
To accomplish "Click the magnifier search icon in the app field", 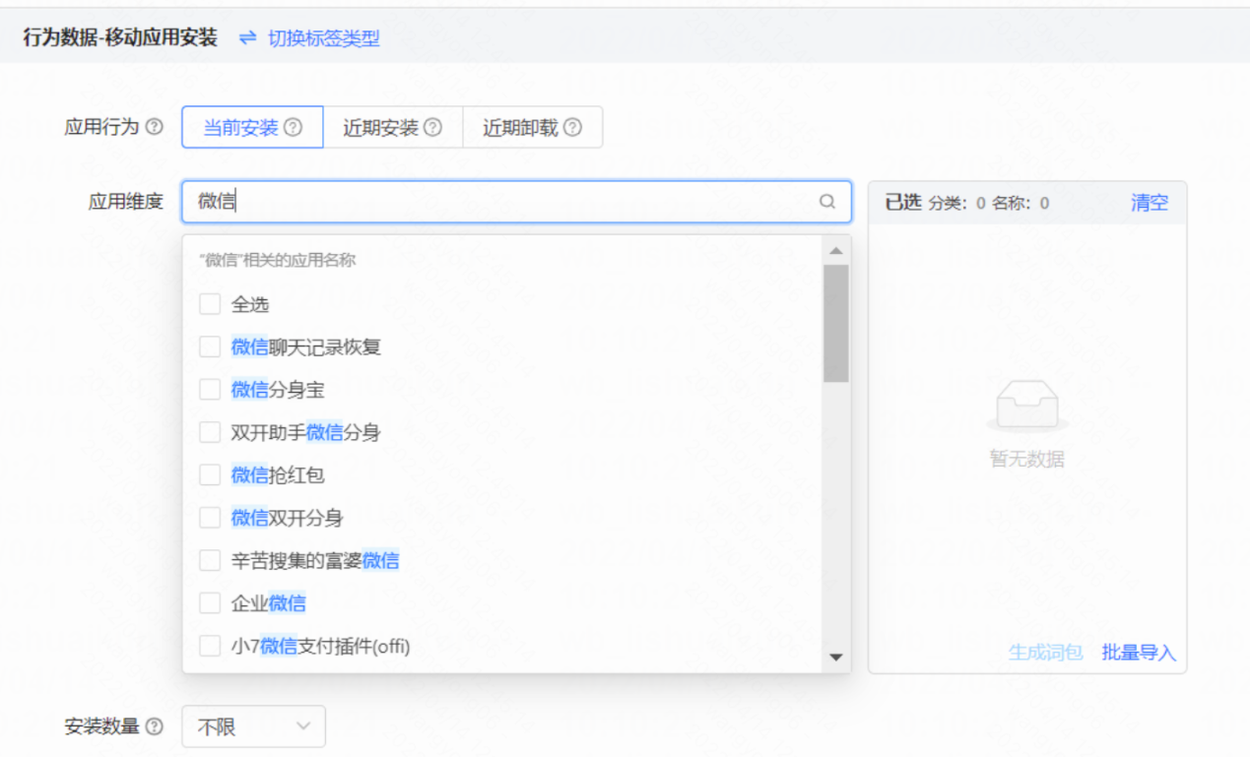I will pyautogui.click(x=827, y=203).
